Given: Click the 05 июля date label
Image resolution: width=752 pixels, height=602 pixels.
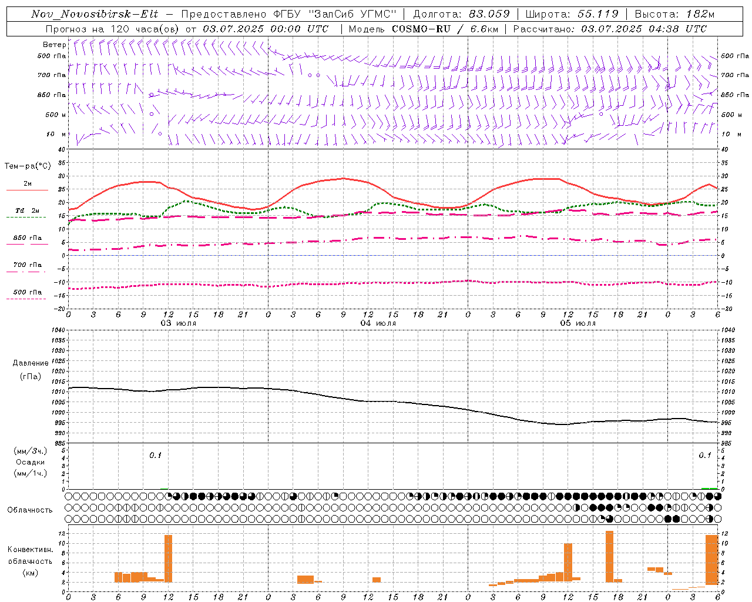Looking at the screenshot, I should pos(578,323).
